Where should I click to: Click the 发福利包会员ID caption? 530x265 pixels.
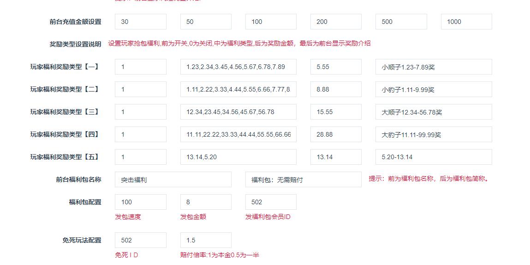click(268, 217)
